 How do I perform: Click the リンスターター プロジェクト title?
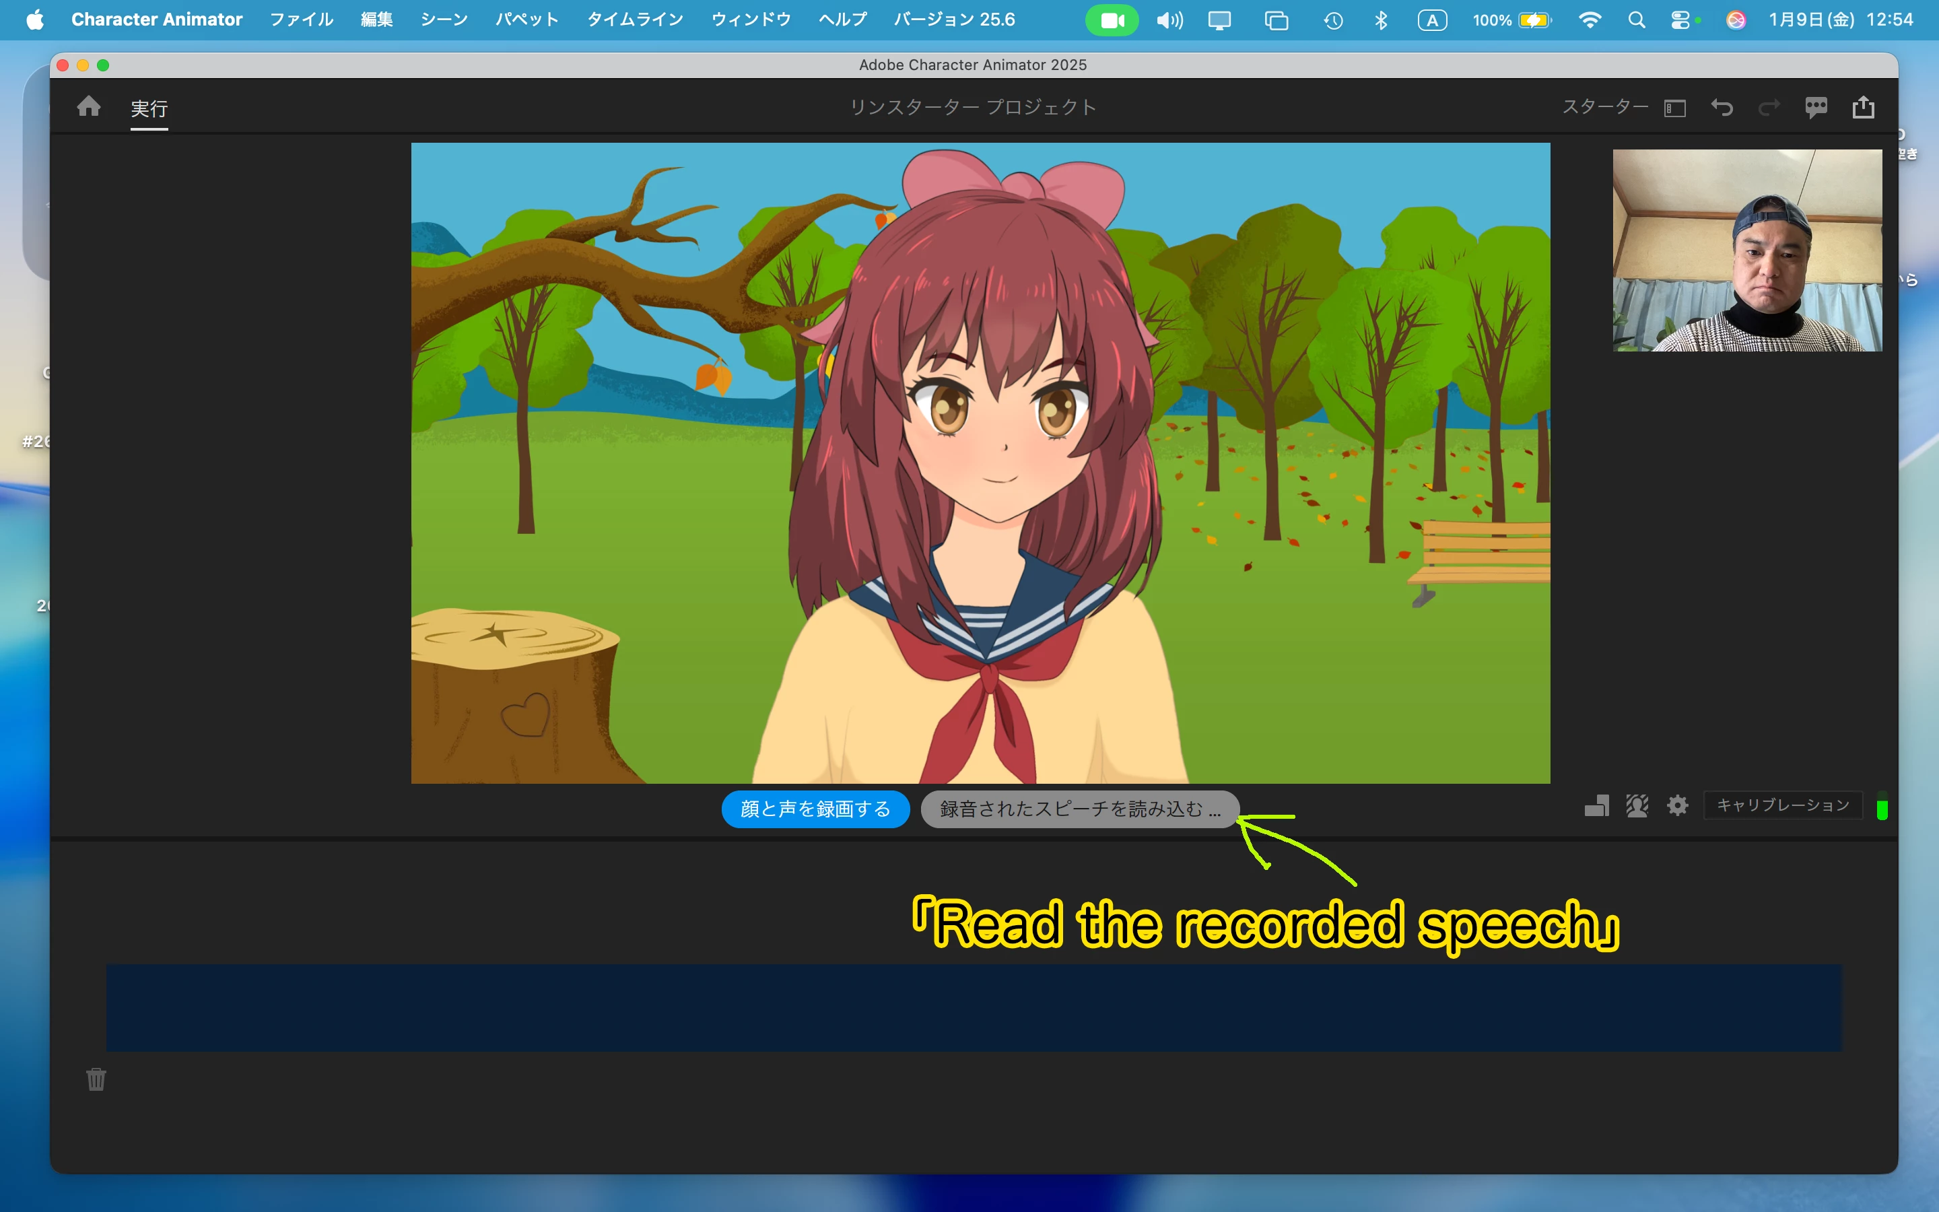[973, 106]
